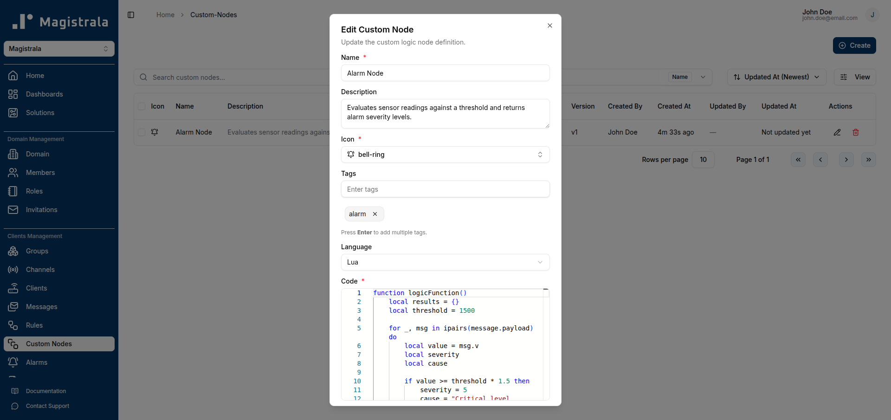Open the Custom Nodes sidebar menu item
This screenshot has width=891, height=420.
59,344
